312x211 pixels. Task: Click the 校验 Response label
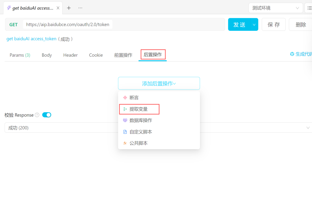pos(19,115)
